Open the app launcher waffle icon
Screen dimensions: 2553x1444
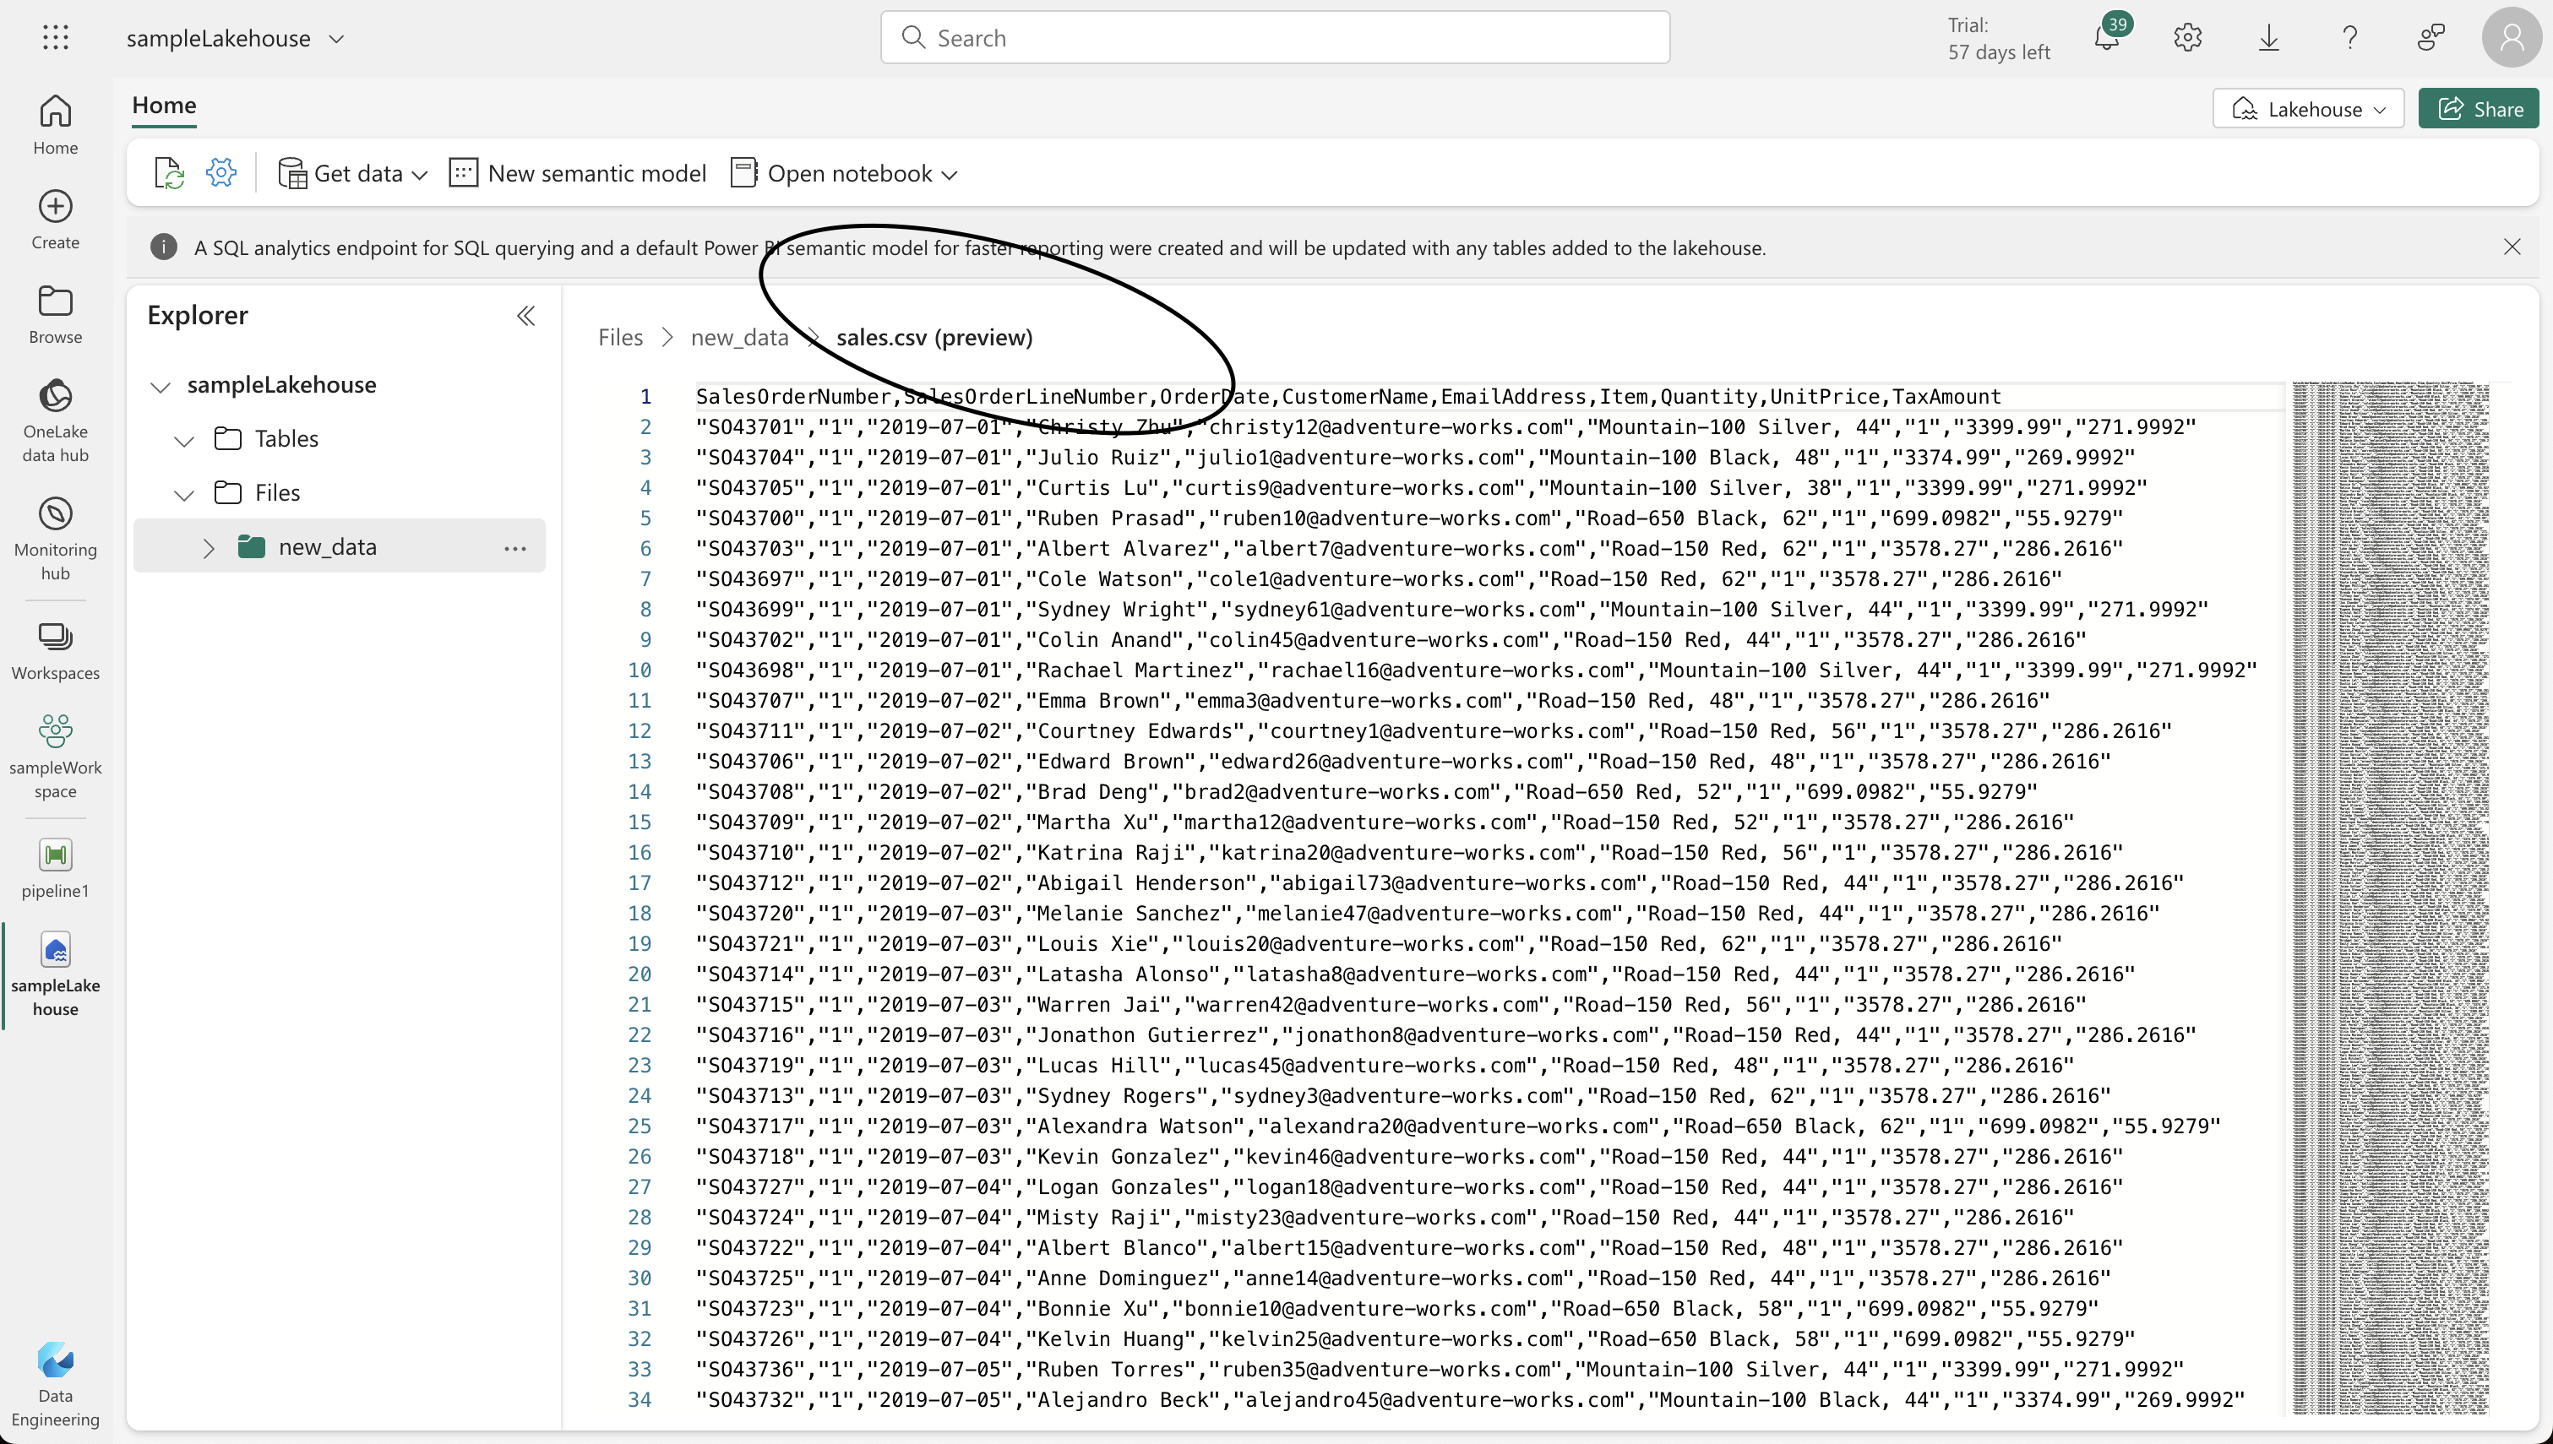pyautogui.click(x=56, y=38)
